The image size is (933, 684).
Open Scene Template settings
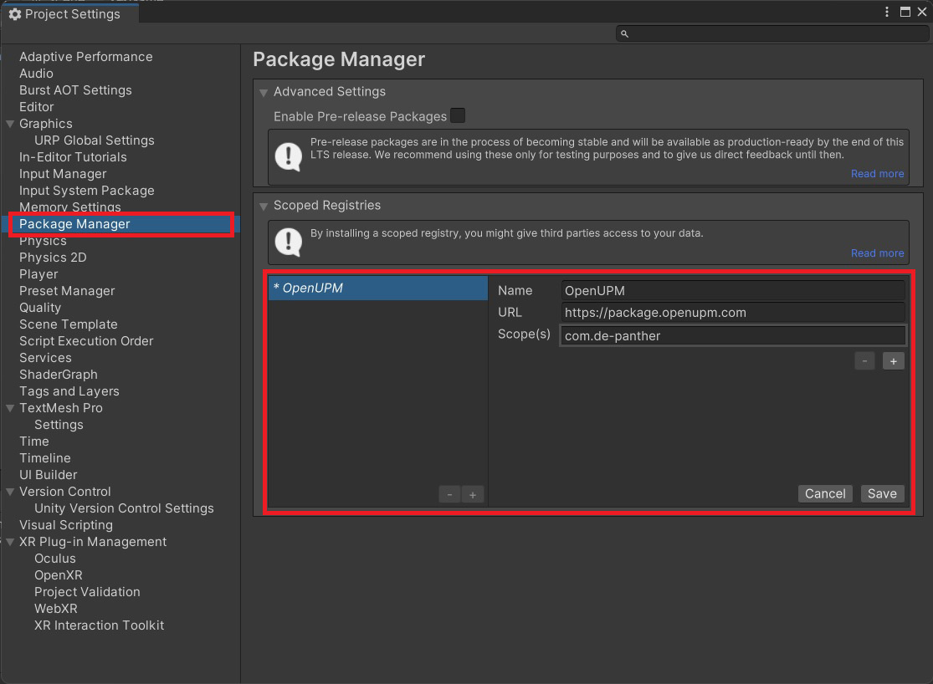tap(68, 324)
